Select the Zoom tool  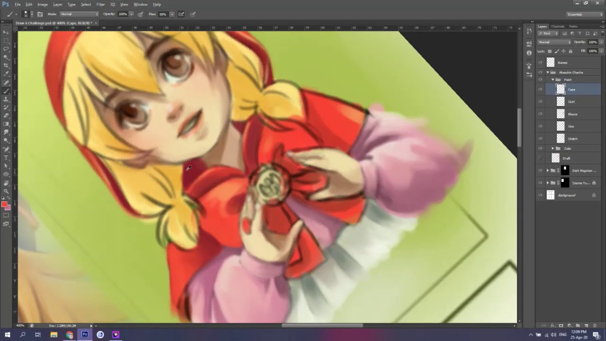click(x=6, y=191)
